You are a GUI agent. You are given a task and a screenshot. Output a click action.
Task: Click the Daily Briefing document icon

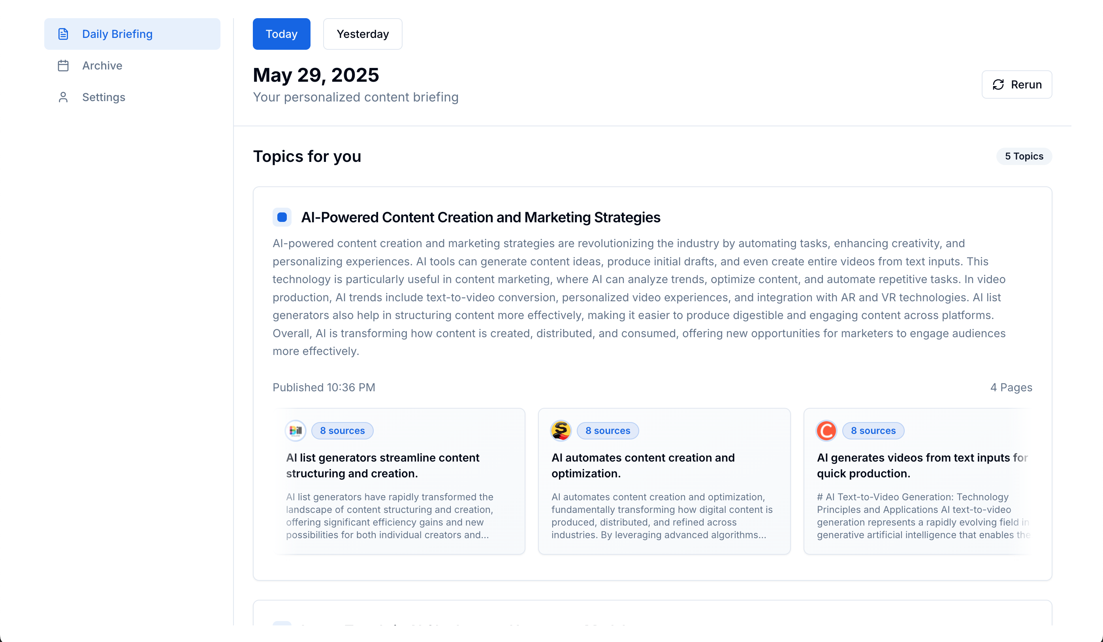[63, 34]
